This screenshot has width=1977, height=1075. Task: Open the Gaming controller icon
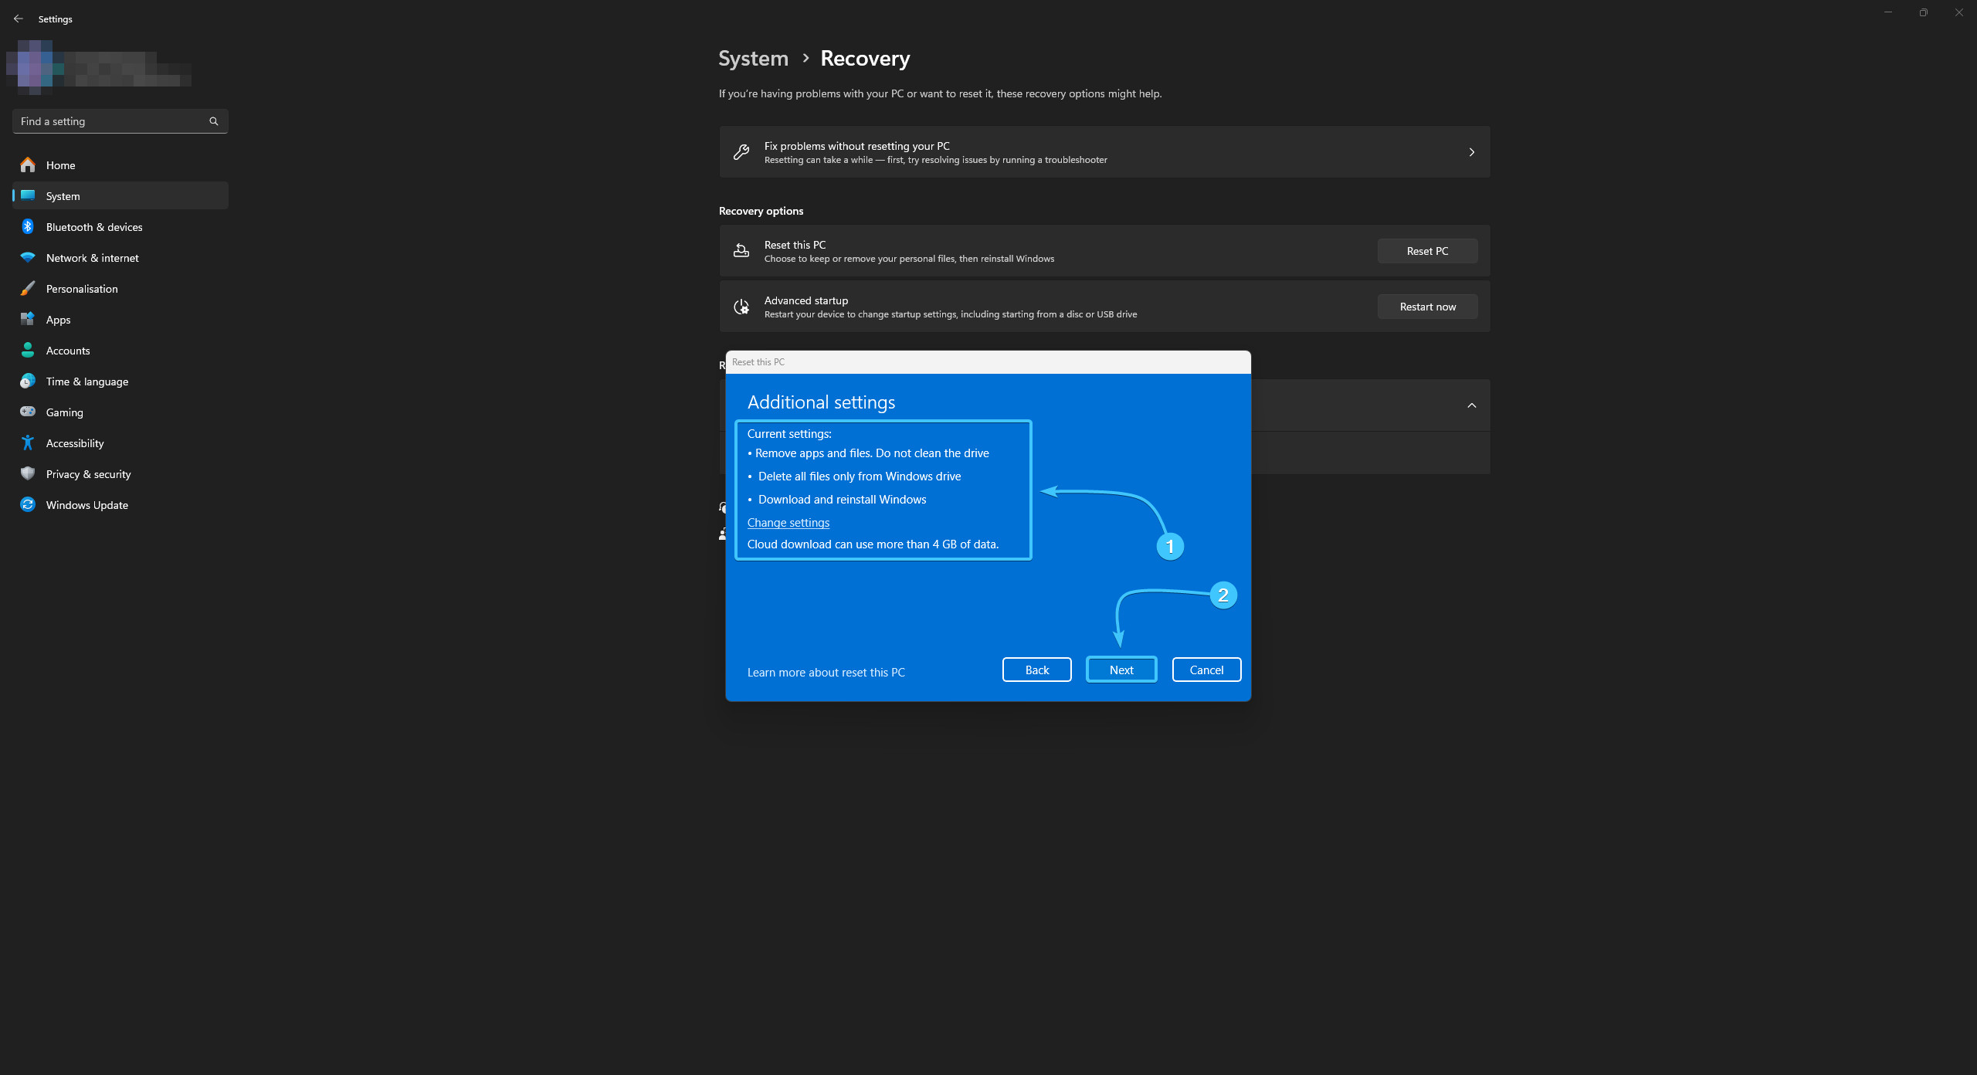28,412
